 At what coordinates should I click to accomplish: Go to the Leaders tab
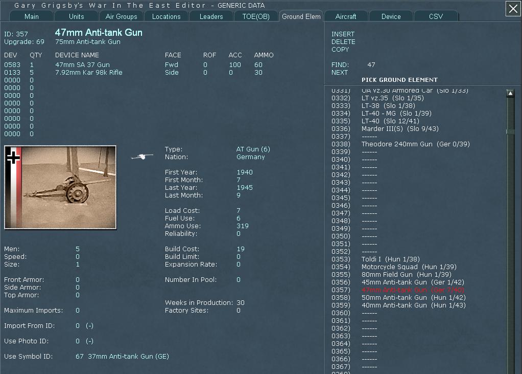coord(211,16)
